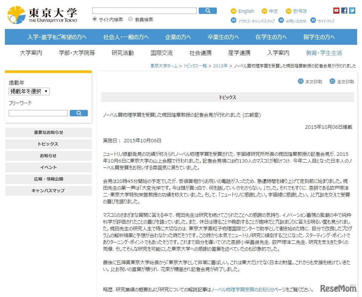Click the 本文印刷 print icon

[x=301, y=81]
